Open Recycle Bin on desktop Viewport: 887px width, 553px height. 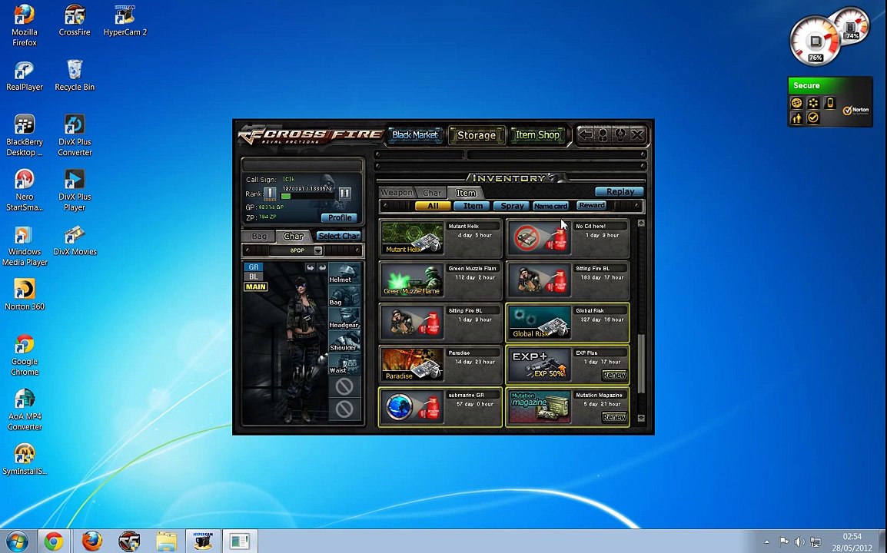point(75,76)
